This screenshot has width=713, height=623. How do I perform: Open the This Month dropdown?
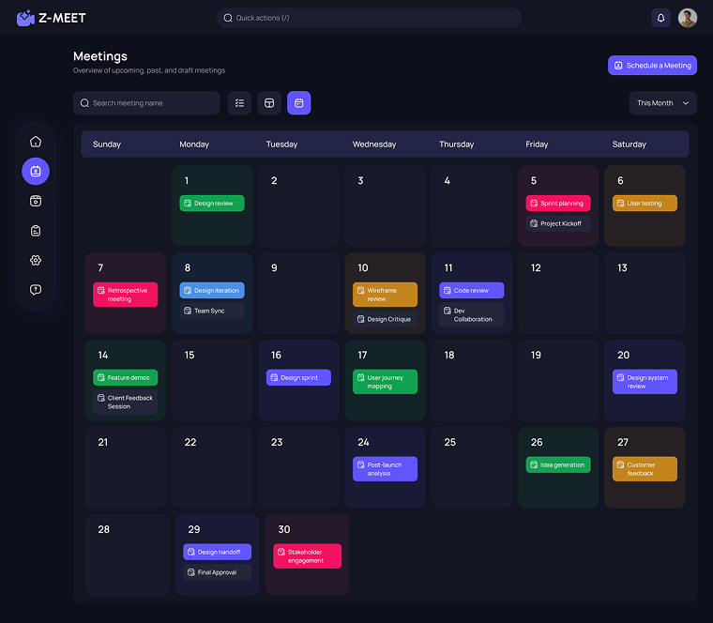663,103
